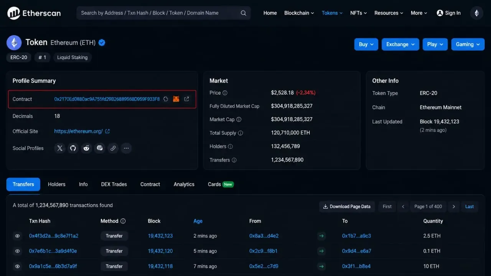
Task: Toggle eye preview for transaction 0x7e6b1c...3a9d4f0e
Action: 17,251
